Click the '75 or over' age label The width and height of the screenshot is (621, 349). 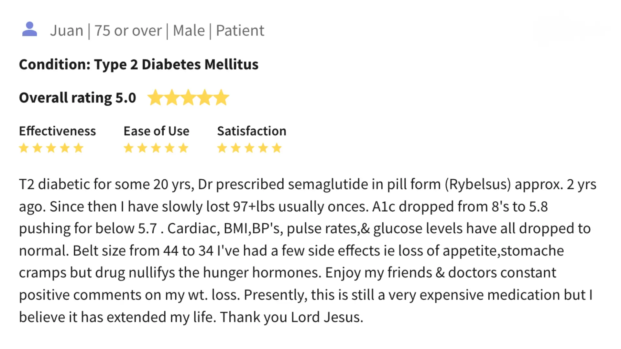click(128, 31)
